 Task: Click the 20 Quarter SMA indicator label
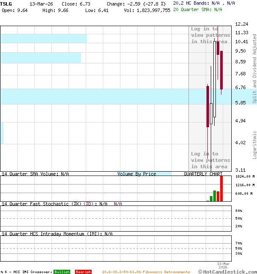click(x=197, y=9)
